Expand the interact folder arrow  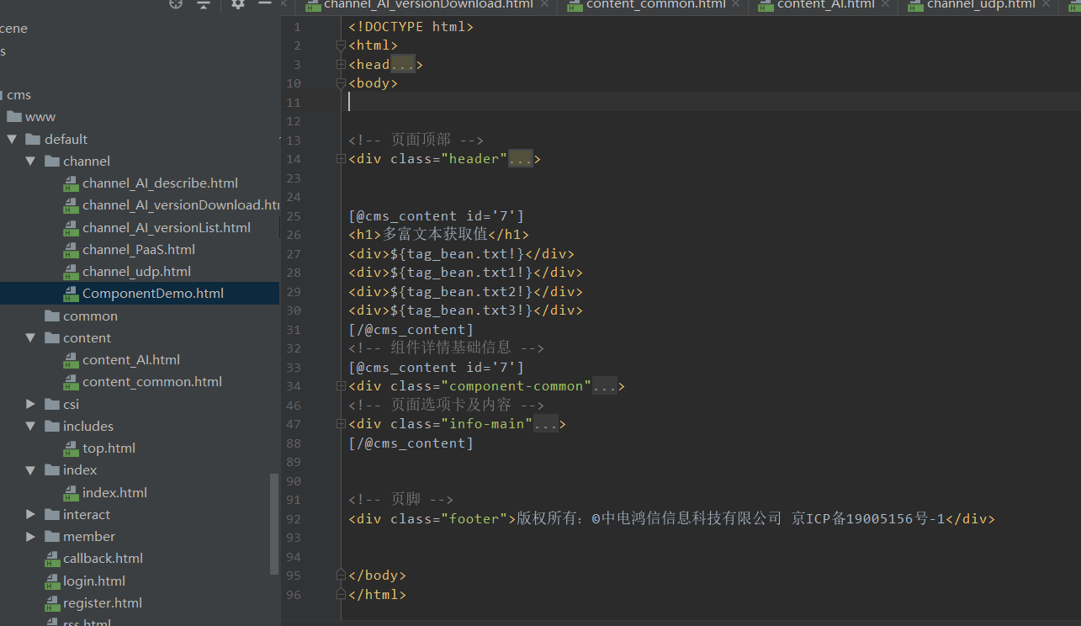click(x=31, y=515)
